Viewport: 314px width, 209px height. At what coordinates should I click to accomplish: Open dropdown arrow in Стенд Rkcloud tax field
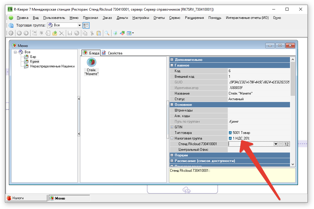[x=276, y=144]
